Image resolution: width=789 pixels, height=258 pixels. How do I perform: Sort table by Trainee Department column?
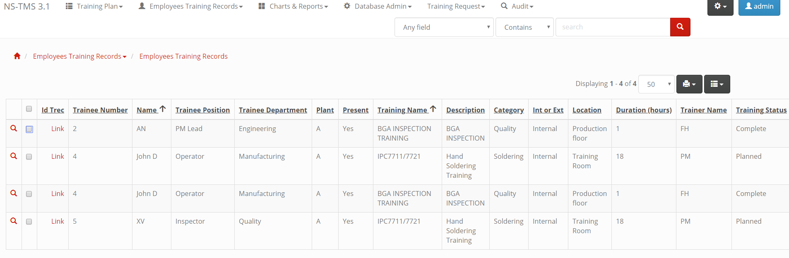pos(273,110)
